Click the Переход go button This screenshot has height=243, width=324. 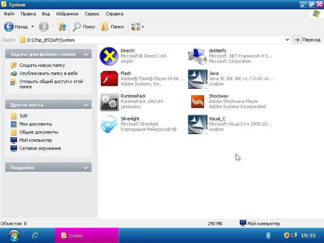click(307, 40)
